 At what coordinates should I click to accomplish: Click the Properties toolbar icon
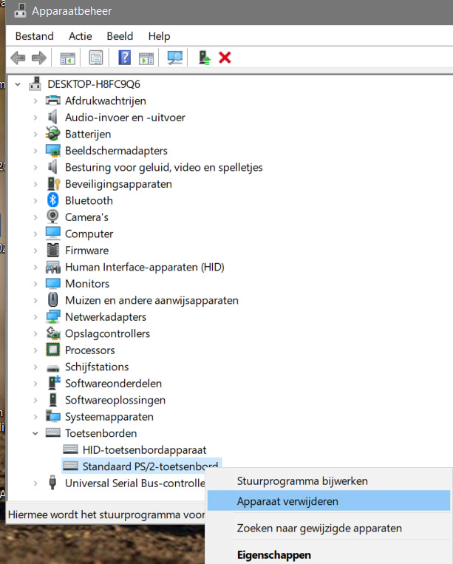[96, 58]
